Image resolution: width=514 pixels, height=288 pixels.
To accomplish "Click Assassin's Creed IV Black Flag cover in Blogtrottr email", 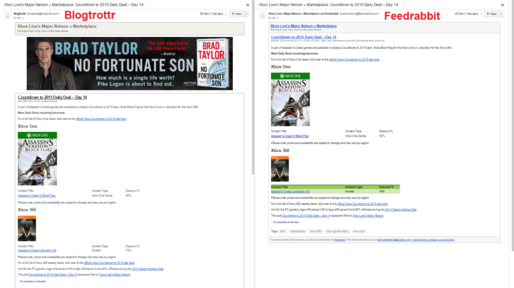I will tap(37, 159).
